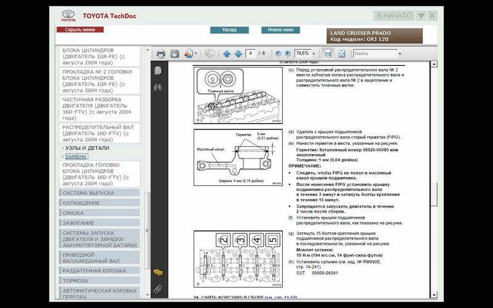The width and height of the screenshot is (493, 308).
Task: Click the SST 09608-06041 text
Action: (317, 273)
